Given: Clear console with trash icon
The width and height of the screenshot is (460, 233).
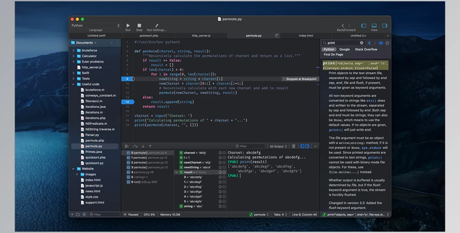Looking at the screenshot, I should 294,146.
